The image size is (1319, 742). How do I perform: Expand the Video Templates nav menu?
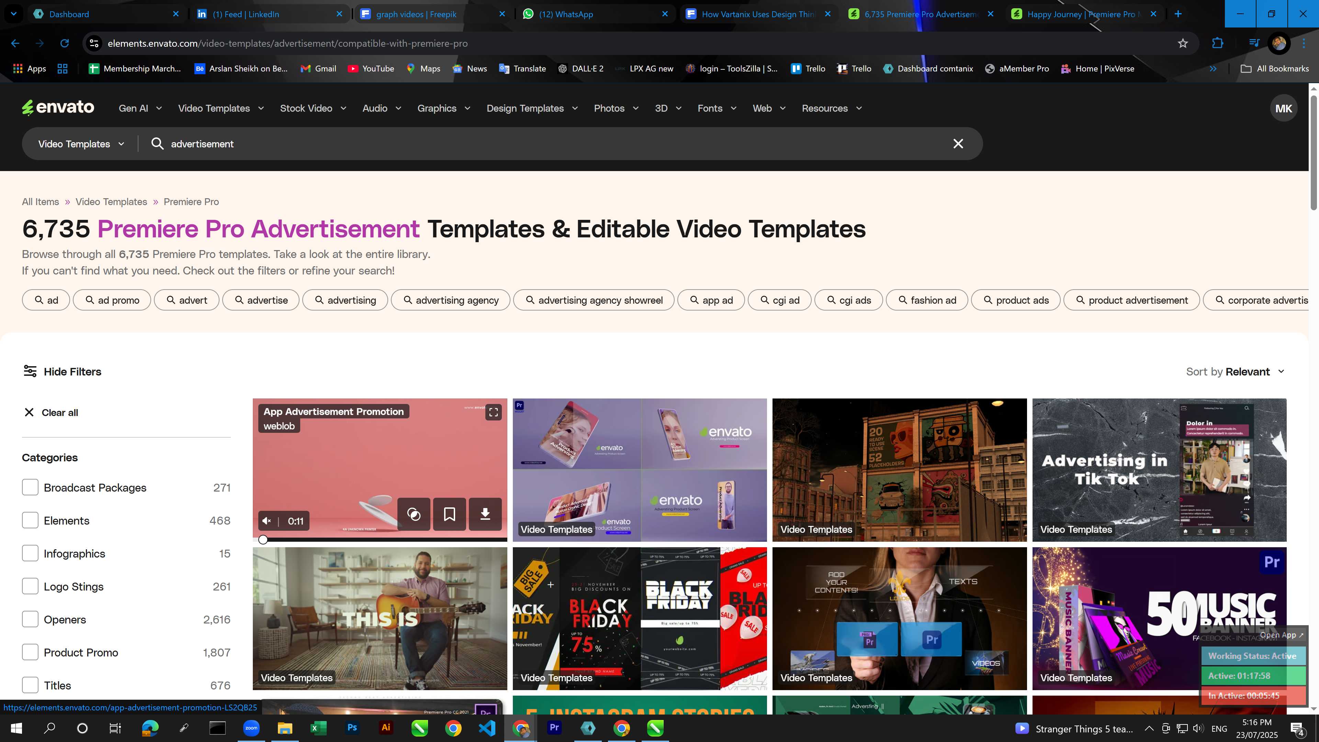click(x=221, y=108)
